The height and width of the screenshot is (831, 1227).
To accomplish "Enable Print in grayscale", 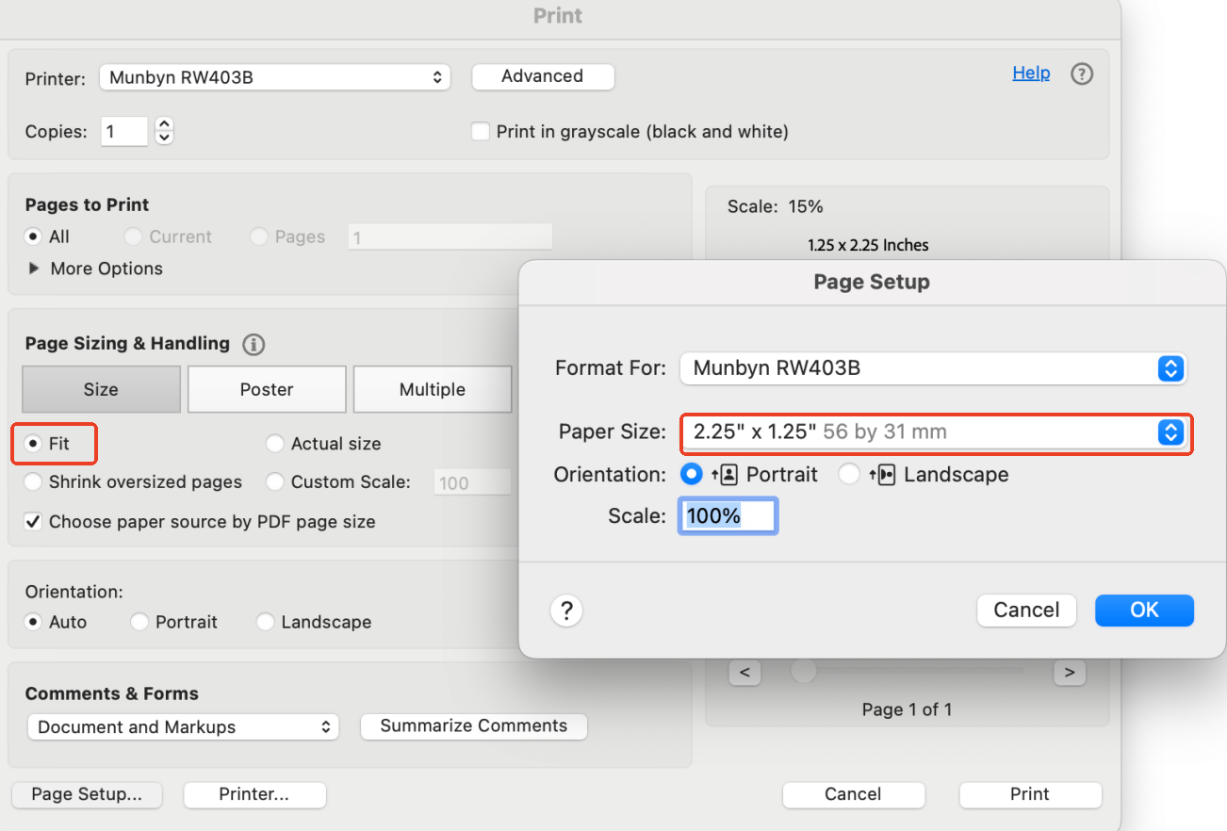I will tap(480, 132).
